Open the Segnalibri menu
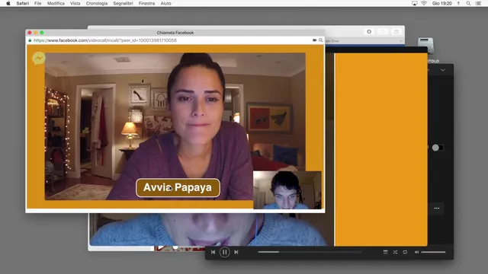 click(123, 3)
